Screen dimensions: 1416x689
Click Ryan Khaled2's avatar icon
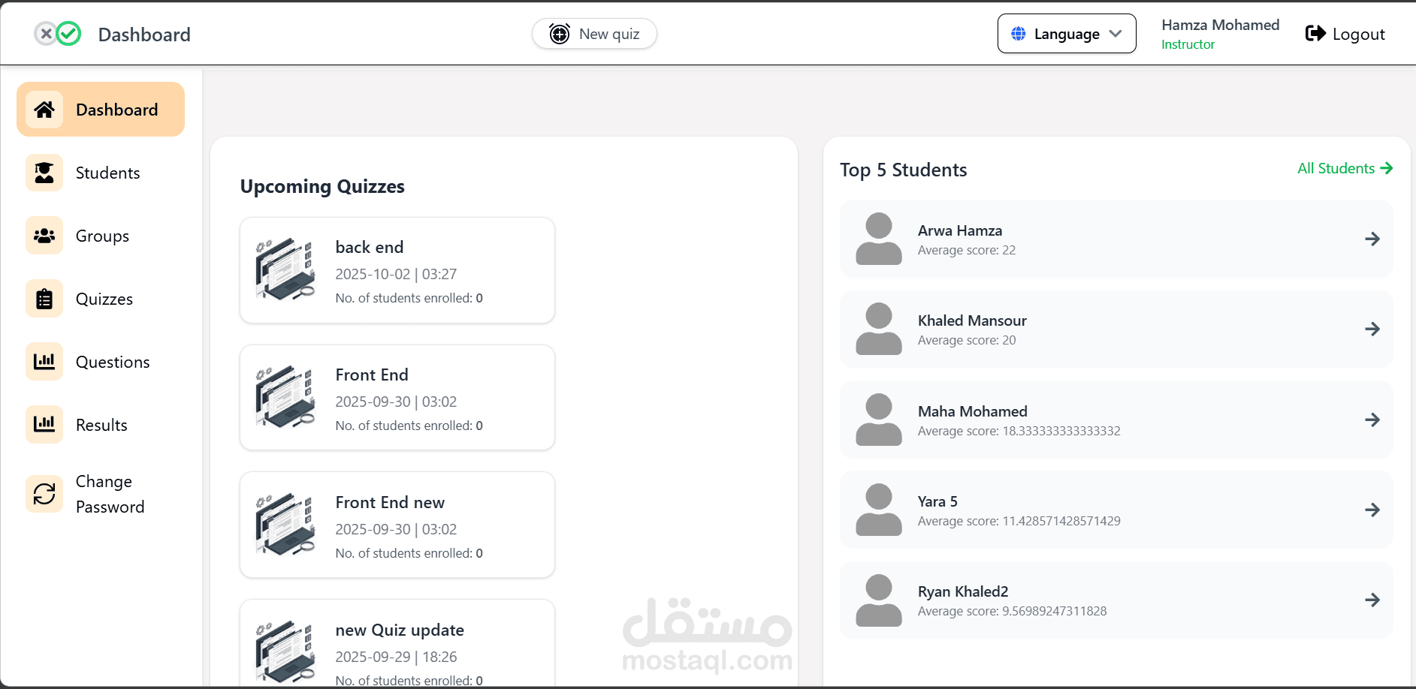pos(879,600)
